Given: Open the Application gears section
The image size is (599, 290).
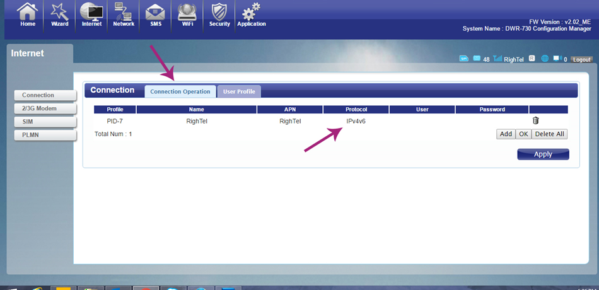Looking at the screenshot, I should [252, 14].
